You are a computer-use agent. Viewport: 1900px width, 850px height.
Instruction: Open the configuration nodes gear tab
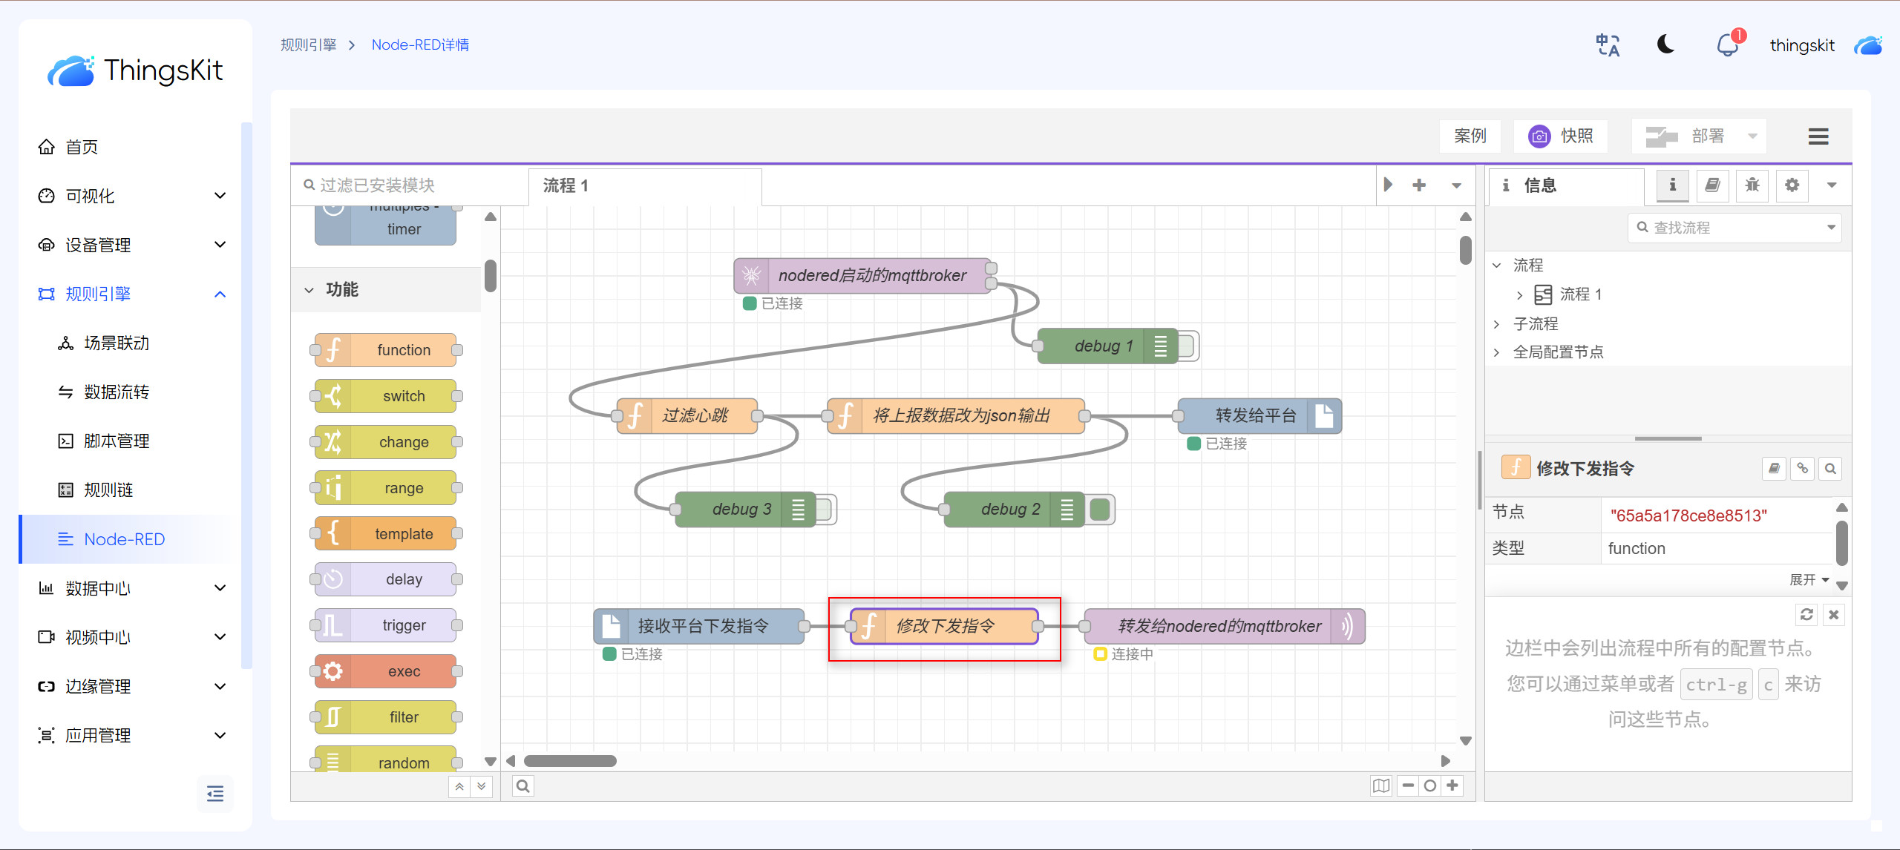[1792, 185]
